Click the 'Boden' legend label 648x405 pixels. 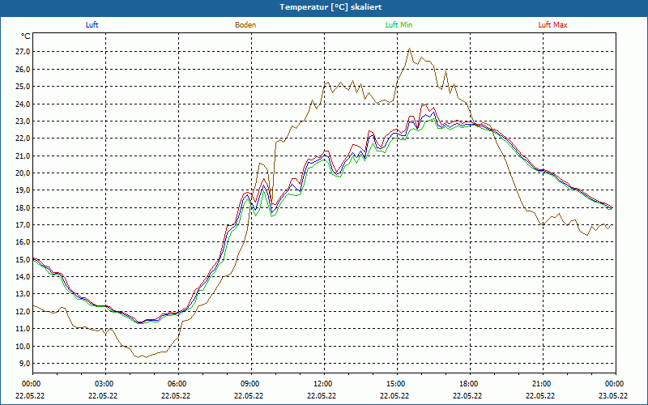[x=245, y=25]
